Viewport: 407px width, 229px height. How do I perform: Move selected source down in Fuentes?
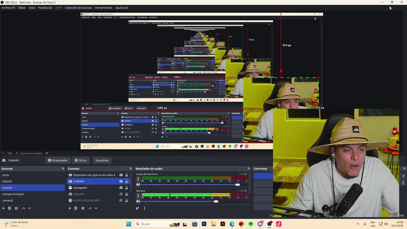coord(96,208)
